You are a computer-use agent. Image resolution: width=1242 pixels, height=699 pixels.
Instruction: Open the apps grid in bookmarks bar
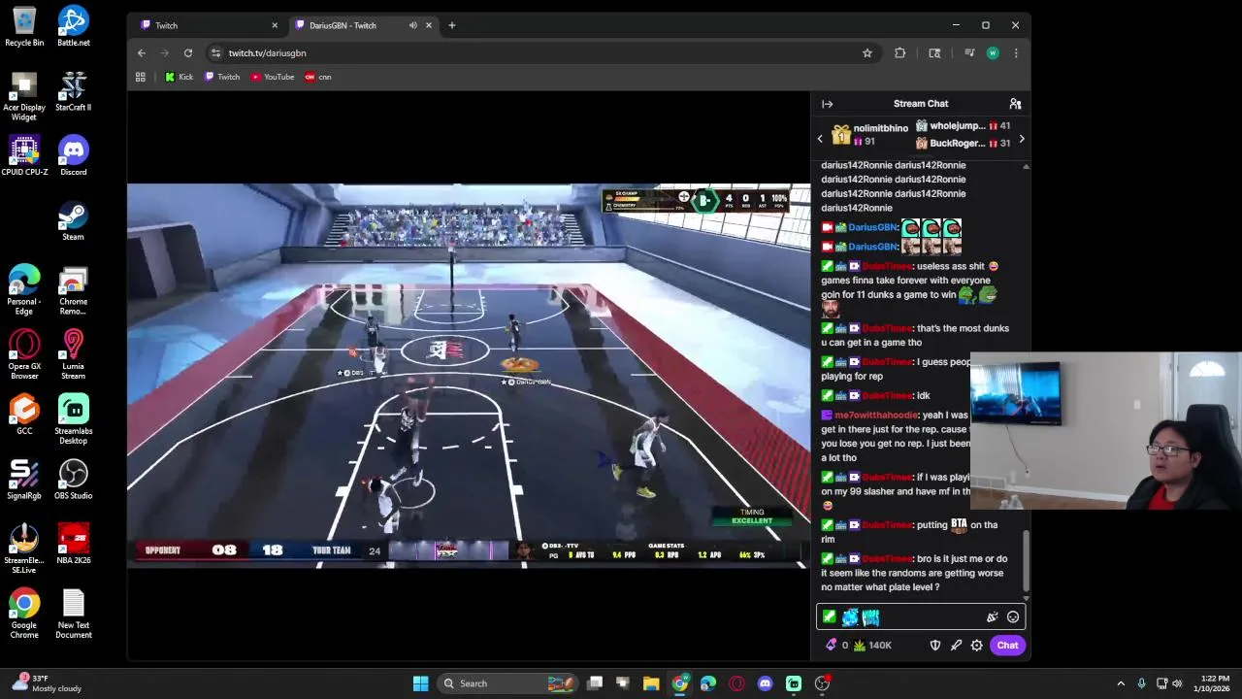[141, 77]
